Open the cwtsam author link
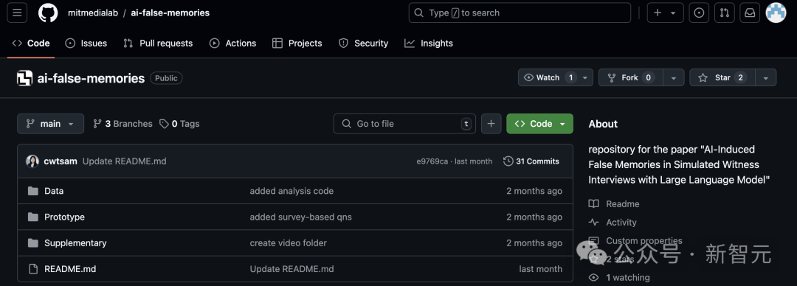This screenshot has width=797, height=286. point(61,161)
